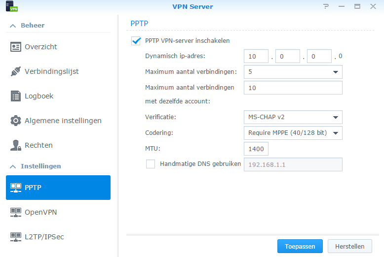Open the help question mark icon
The image size is (384, 257).
point(326,6)
